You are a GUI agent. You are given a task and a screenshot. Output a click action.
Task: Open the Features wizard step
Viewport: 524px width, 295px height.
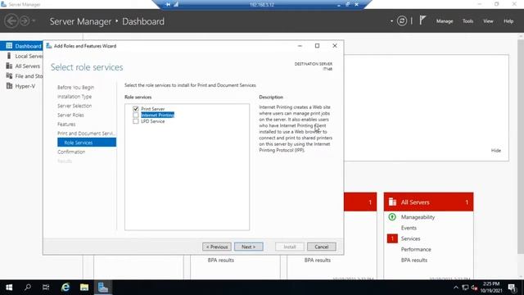(66, 124)
